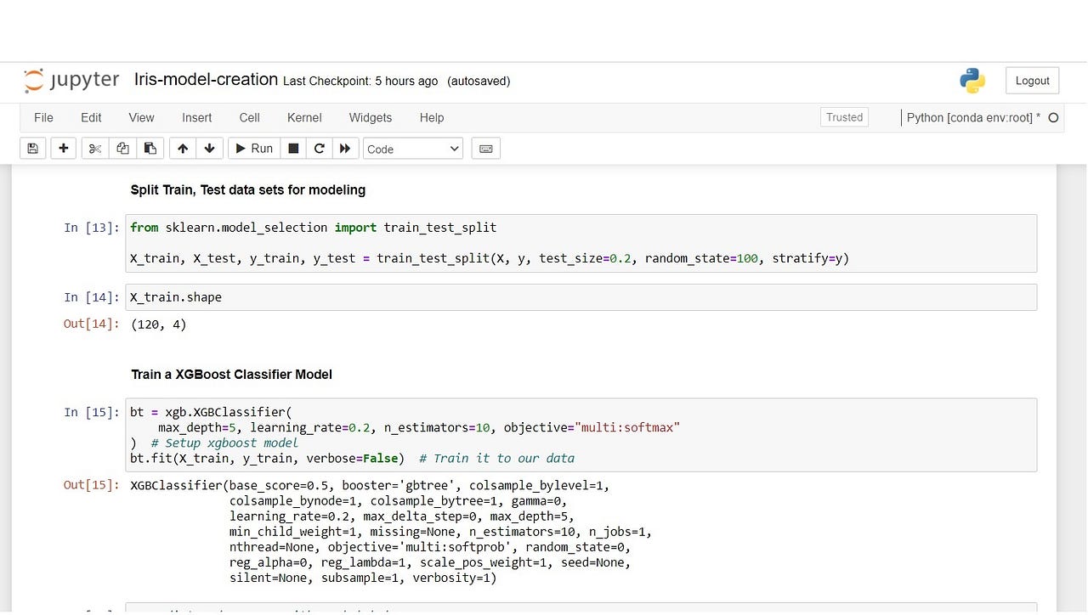Viewport: 1088px width, 615px height.
Task: Select Code from the cell type selector
Action: pos(412,148)
